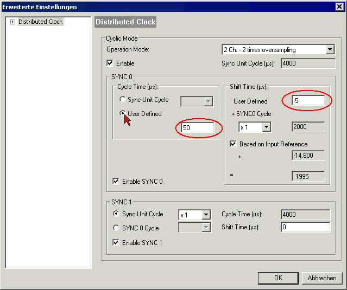Cancel with the Abbrechen button
This screenshot has width=347, height=290.
click(x=322, y=278)
